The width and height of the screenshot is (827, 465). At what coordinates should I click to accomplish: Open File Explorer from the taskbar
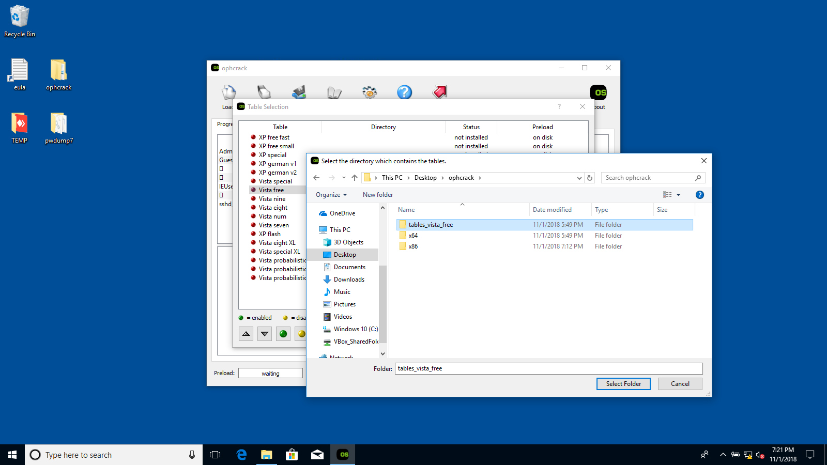coord(266,455)
